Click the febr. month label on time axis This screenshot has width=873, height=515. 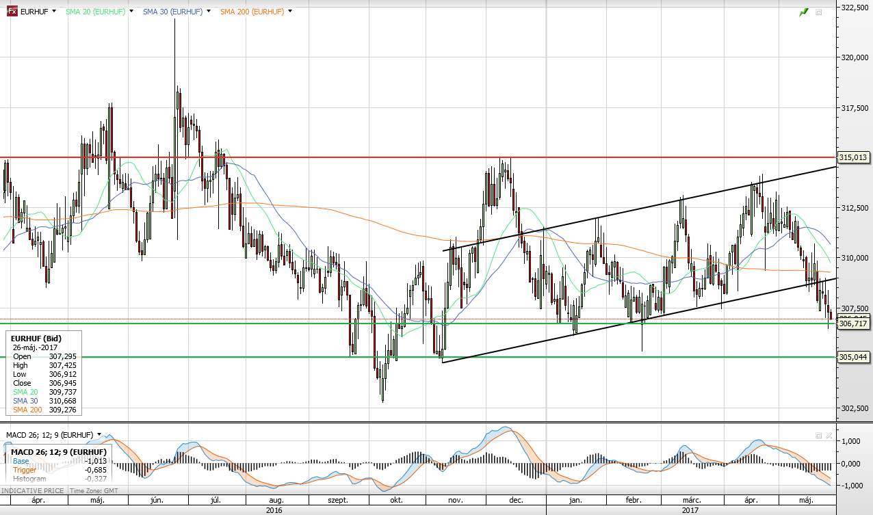point(634,500)
